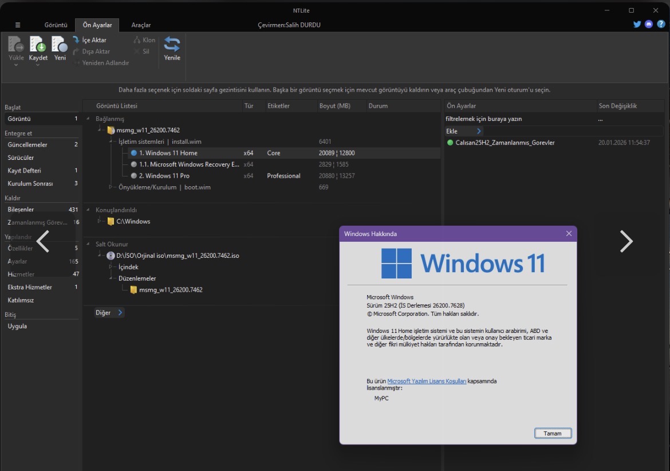Create new preset with Yeni icon

point(60,45)
